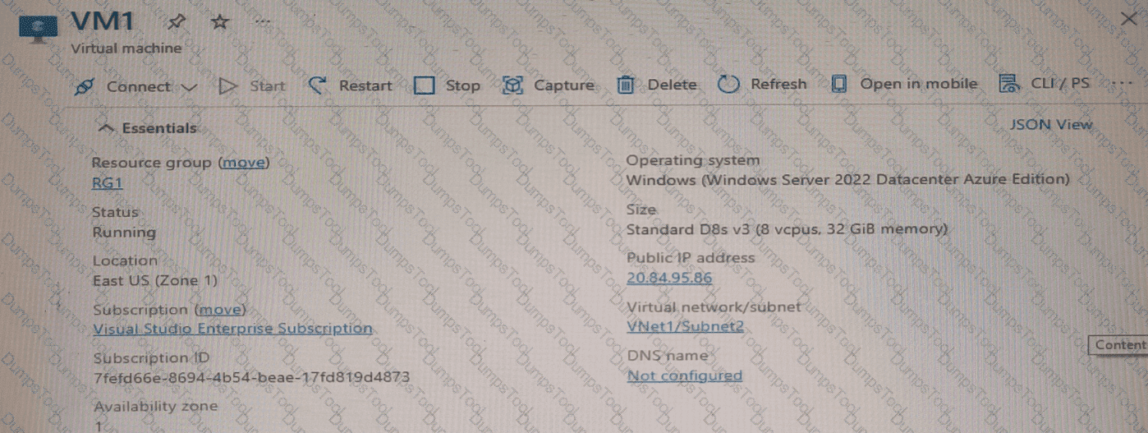Click the DNS name Not configured link
Image resolution: width=1148 pixels, height=433 pixels.
685,375
